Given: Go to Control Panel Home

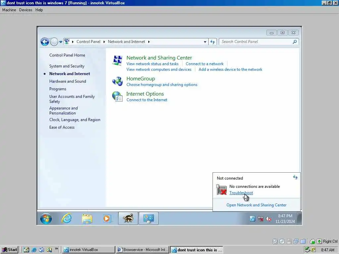Looking at the screenshot, I should (67, 55).
